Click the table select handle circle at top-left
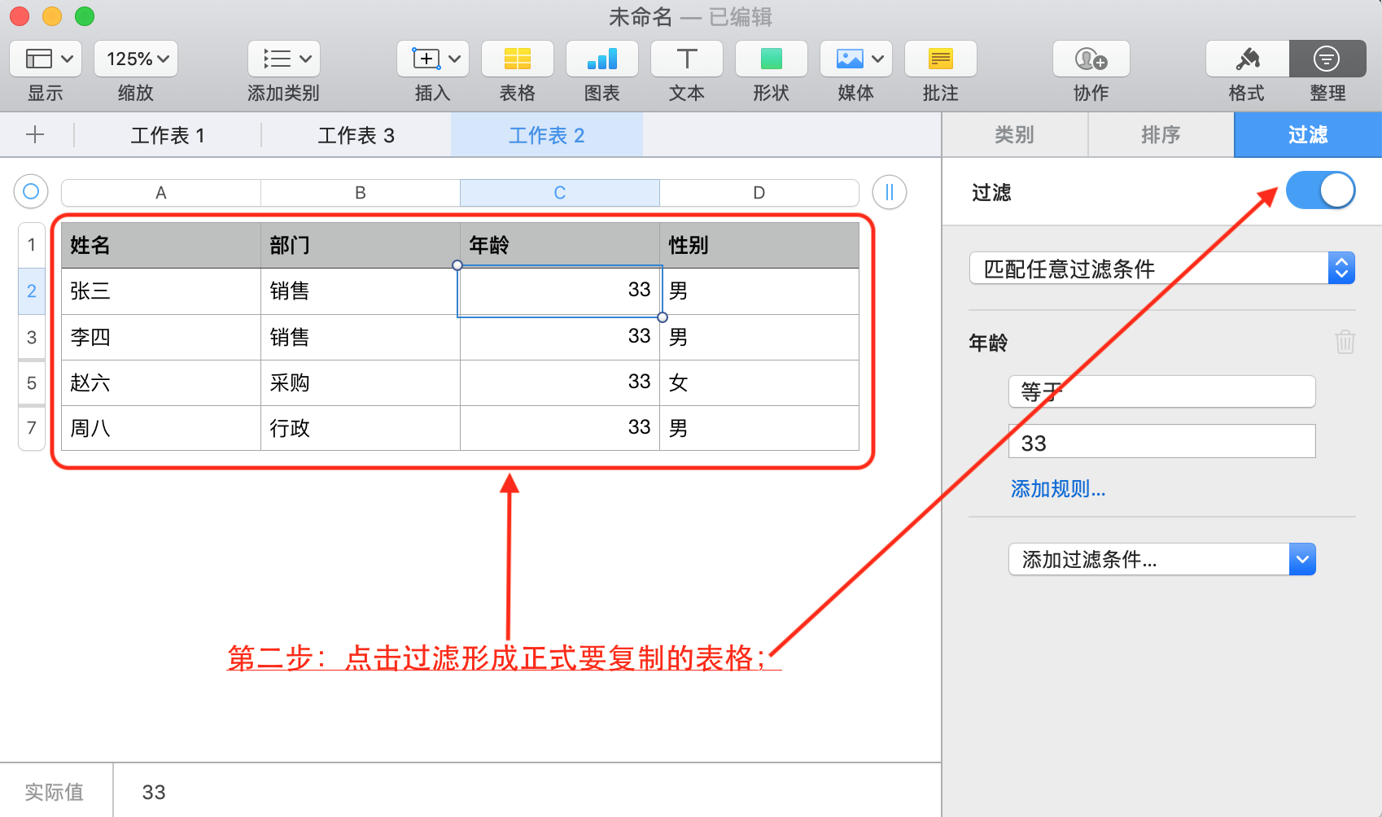Viewport: 1382px width, 817px height. click(x=31, y=192)
